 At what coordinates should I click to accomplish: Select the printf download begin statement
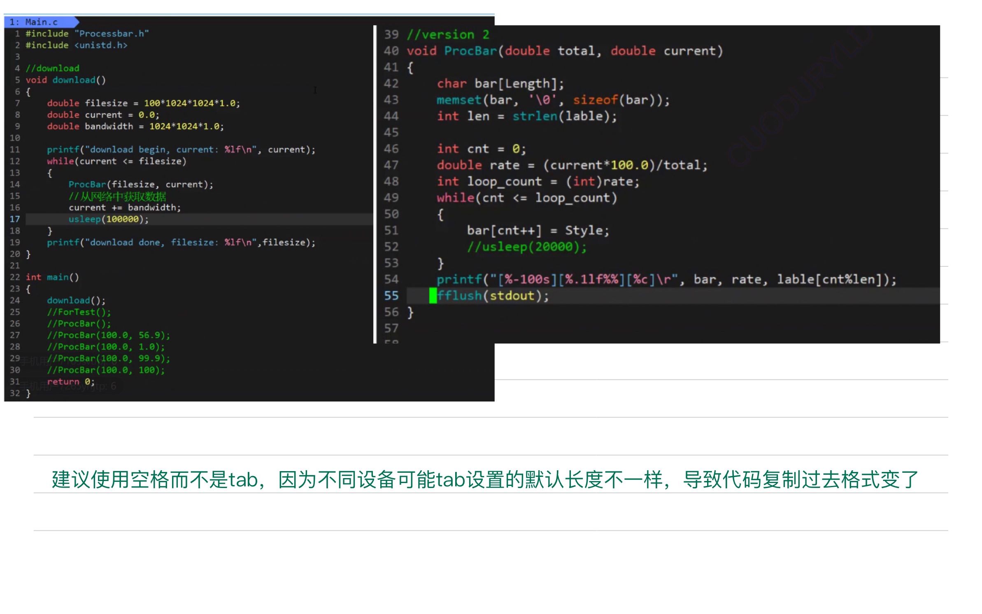181,149
